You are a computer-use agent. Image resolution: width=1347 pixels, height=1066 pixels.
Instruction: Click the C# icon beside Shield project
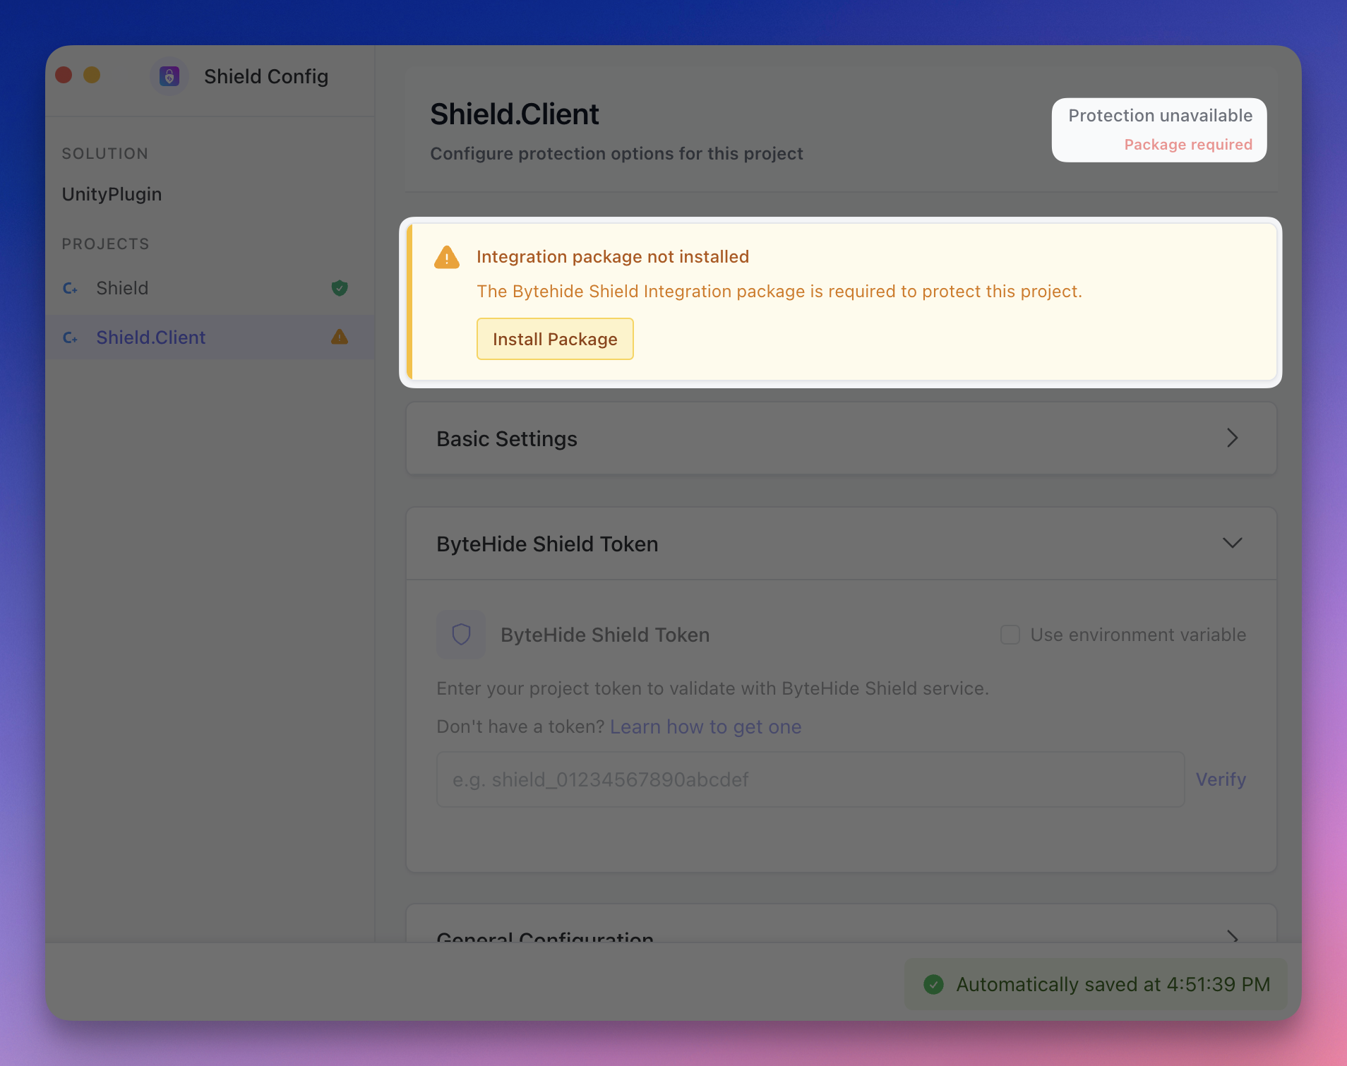71,288
